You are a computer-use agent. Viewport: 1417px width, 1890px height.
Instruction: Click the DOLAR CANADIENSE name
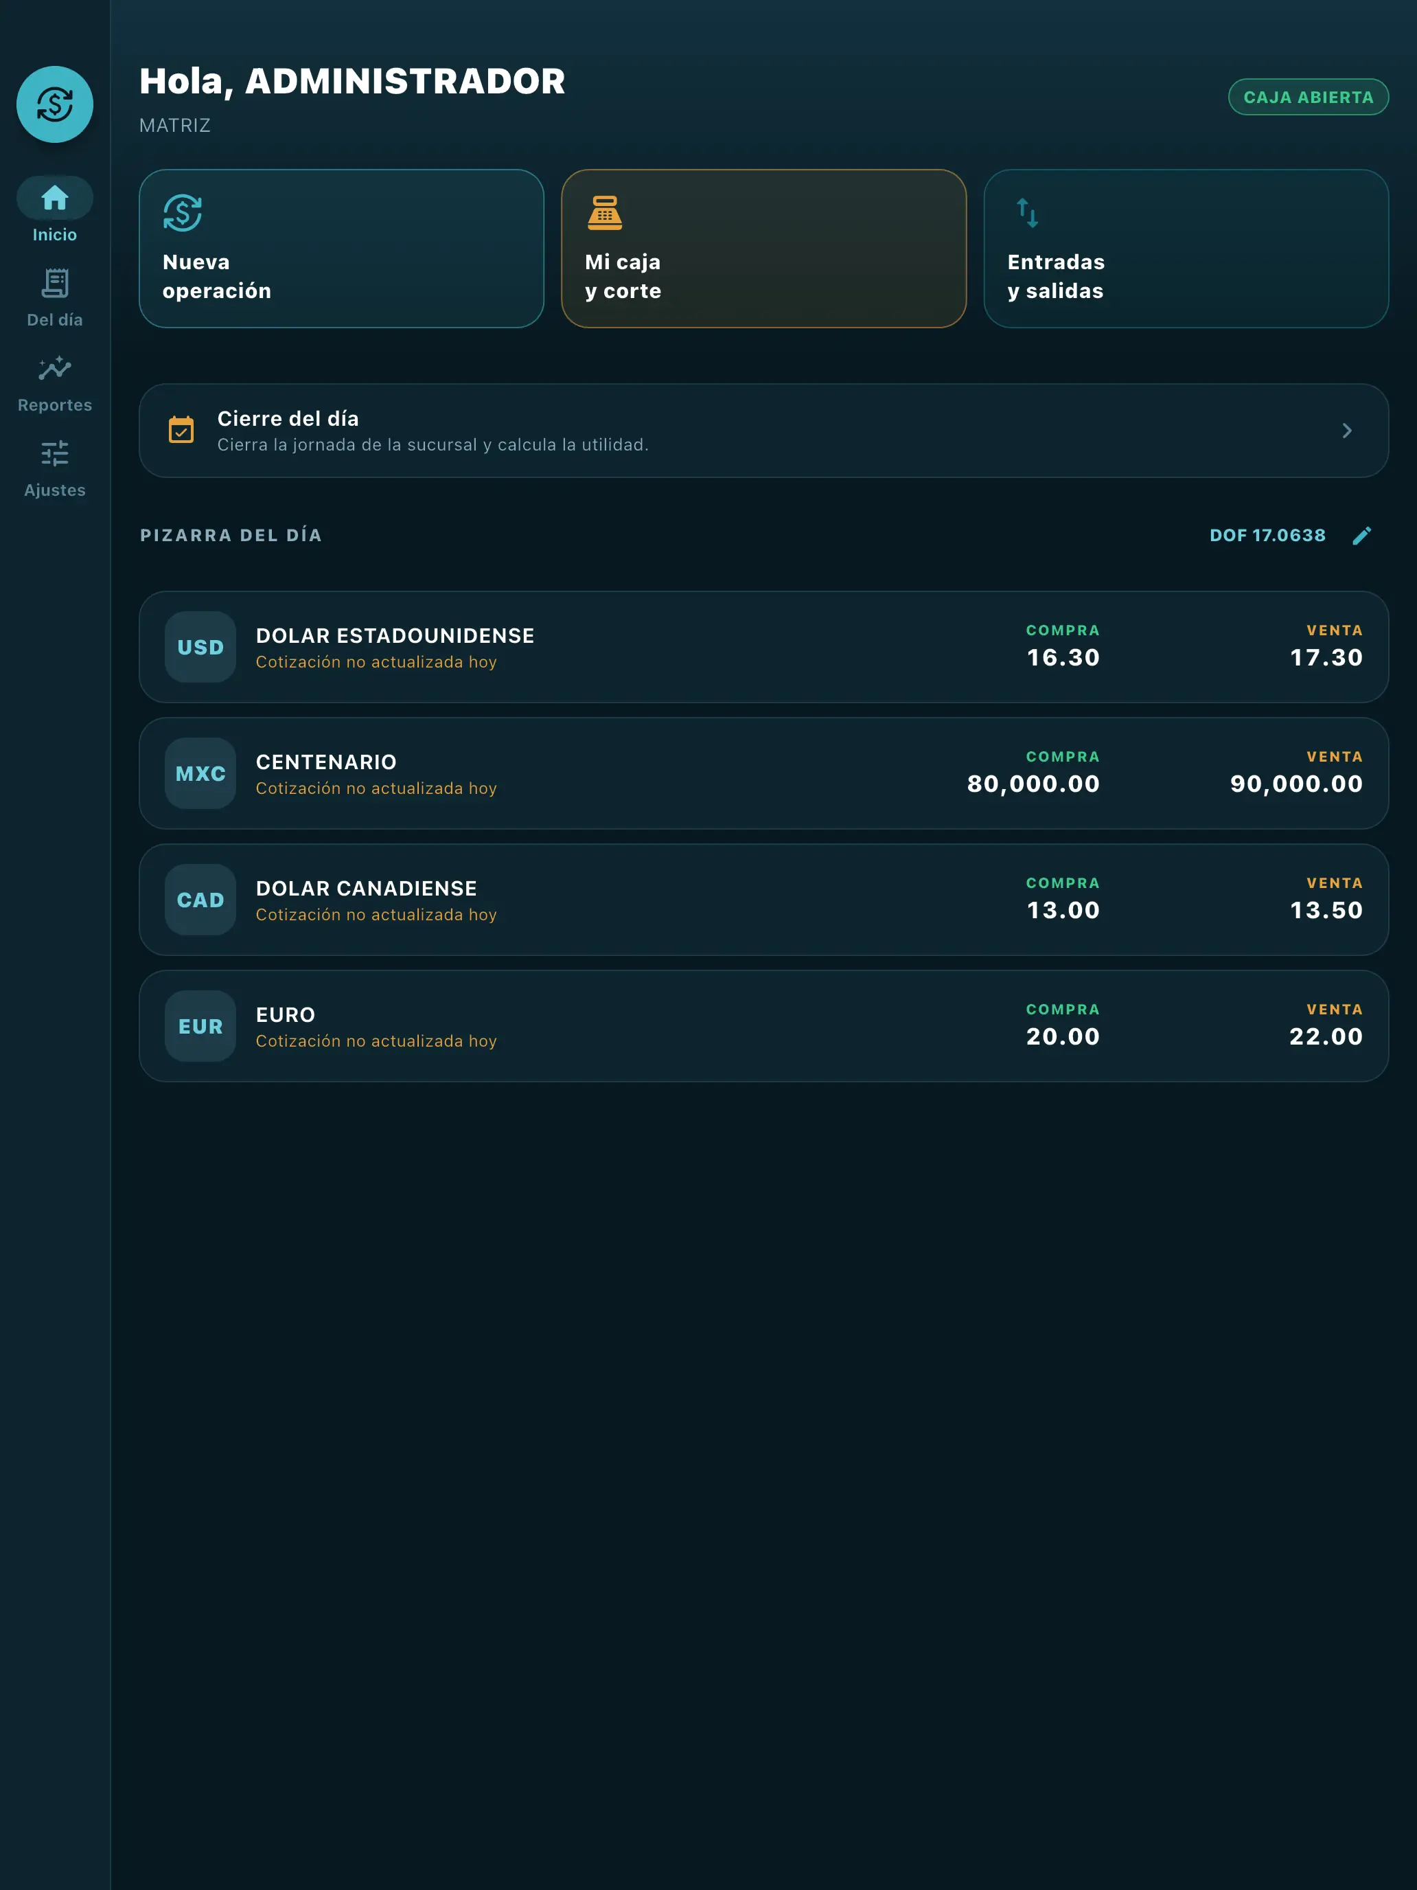coord(367,889)
